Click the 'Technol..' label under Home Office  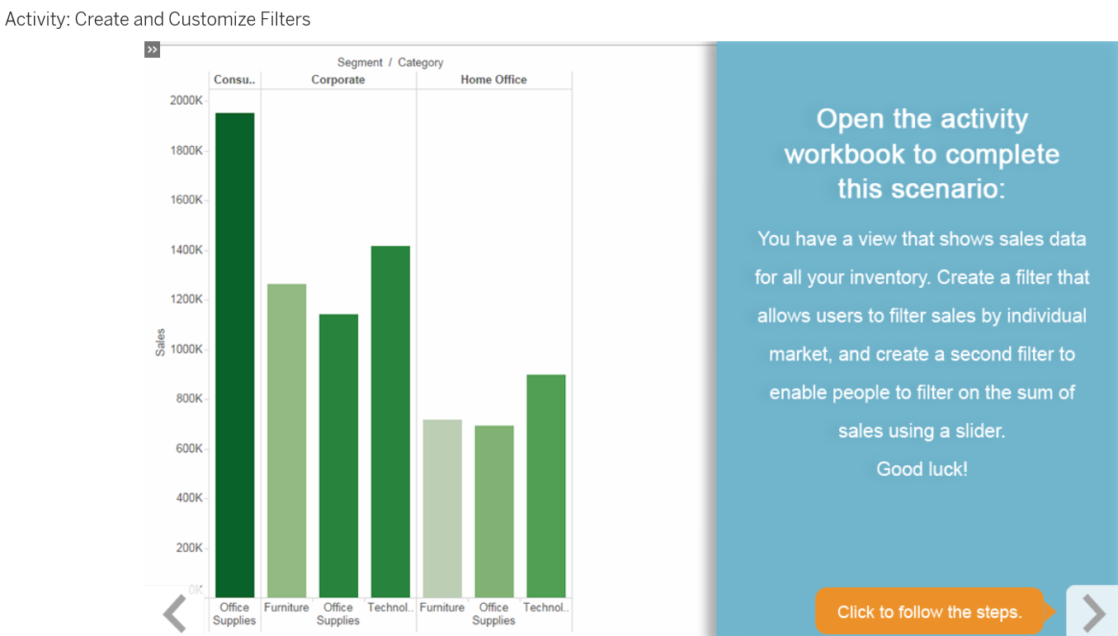coord(546,607)
